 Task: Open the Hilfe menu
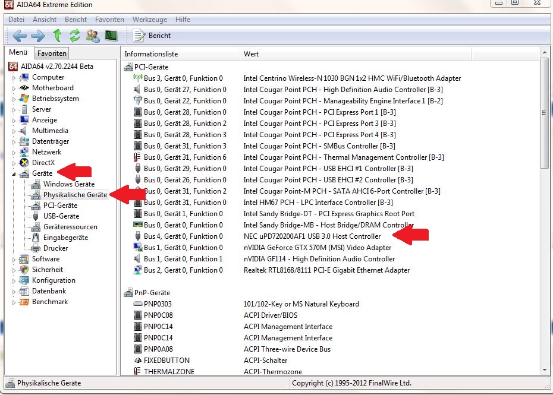pos(183,20)
